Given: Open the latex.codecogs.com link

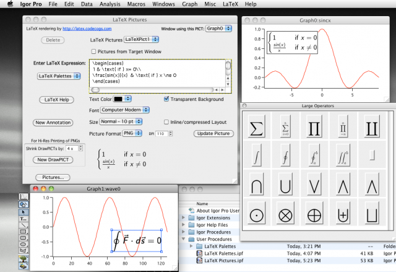Looking at the screenshot, I should coord(87,29).
